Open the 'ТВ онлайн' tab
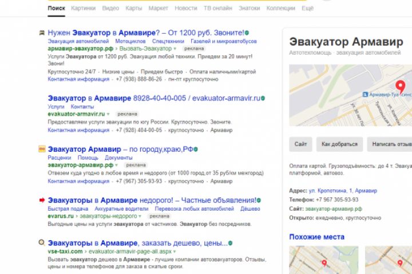The height and width of the screenshot is (274, 412). [218, 9]
